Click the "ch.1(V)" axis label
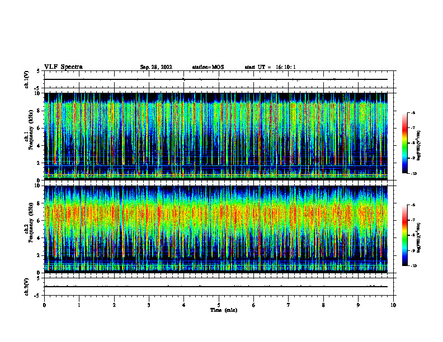This screenshot has width=443, height=342. pos(26,79)
